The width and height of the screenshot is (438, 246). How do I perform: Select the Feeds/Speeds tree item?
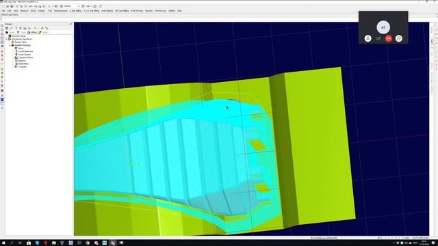25,55
